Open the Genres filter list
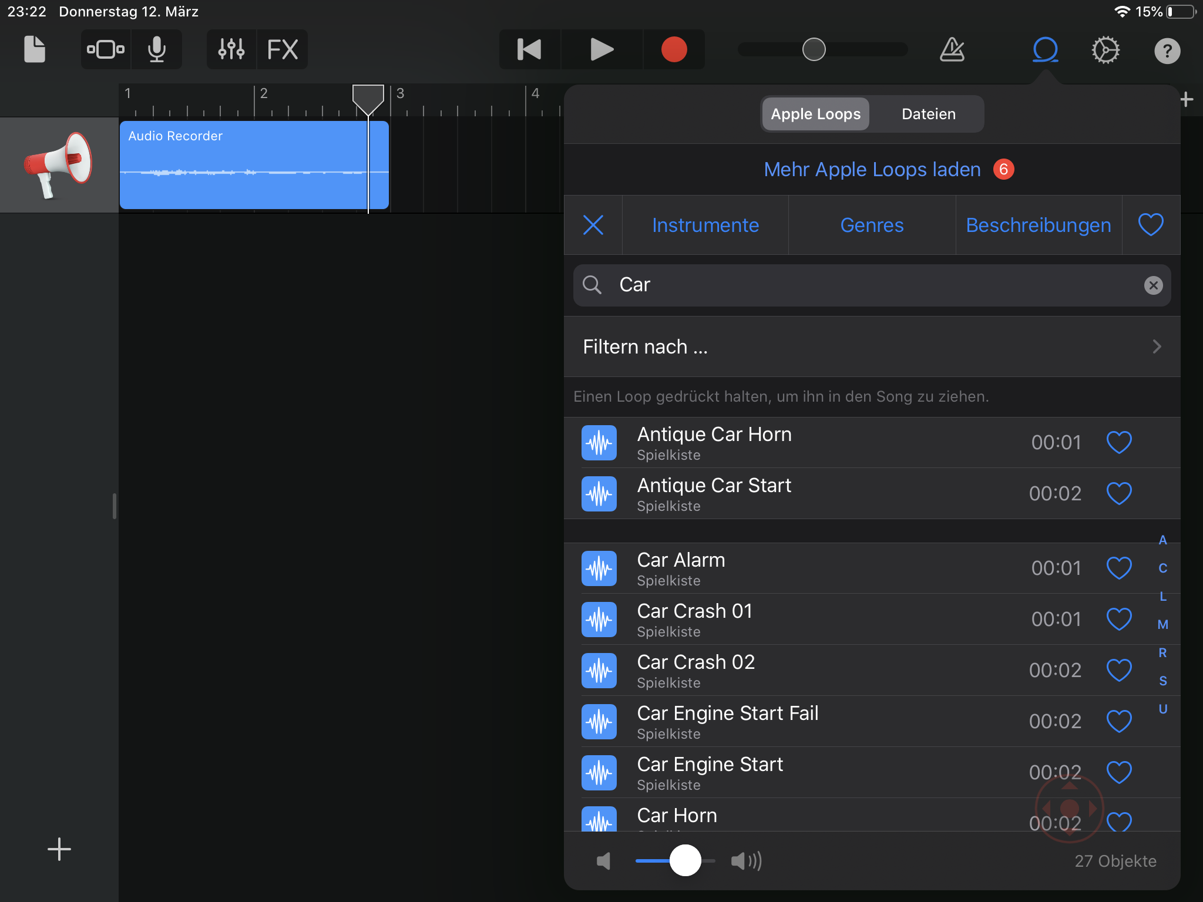The image size is (1203, 902). 872,225
